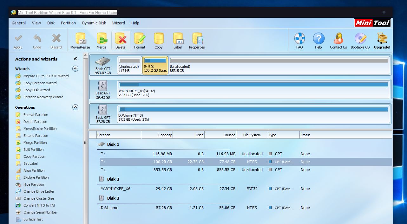Select the Y:WIN10XPE_X6 FAT32 partition bar
Image resolution: width=407 pixels, height=224 pixels.
tap(253, 90)
